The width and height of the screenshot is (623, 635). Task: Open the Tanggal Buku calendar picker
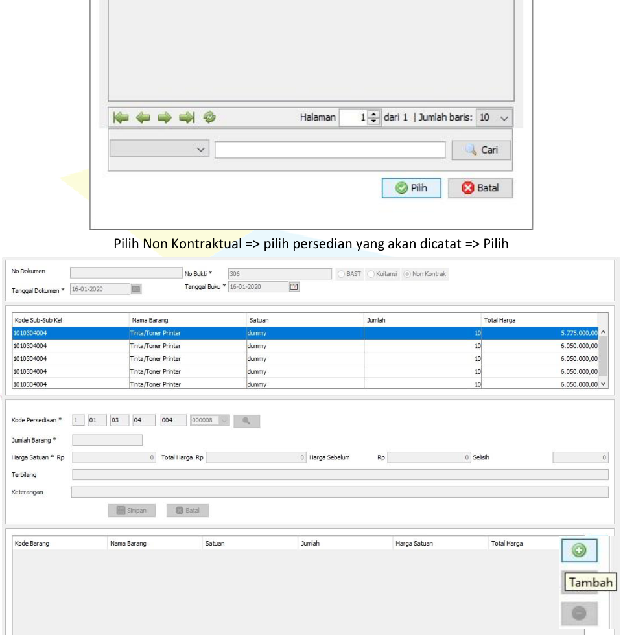pyautogui.click(x=294, y=286)
